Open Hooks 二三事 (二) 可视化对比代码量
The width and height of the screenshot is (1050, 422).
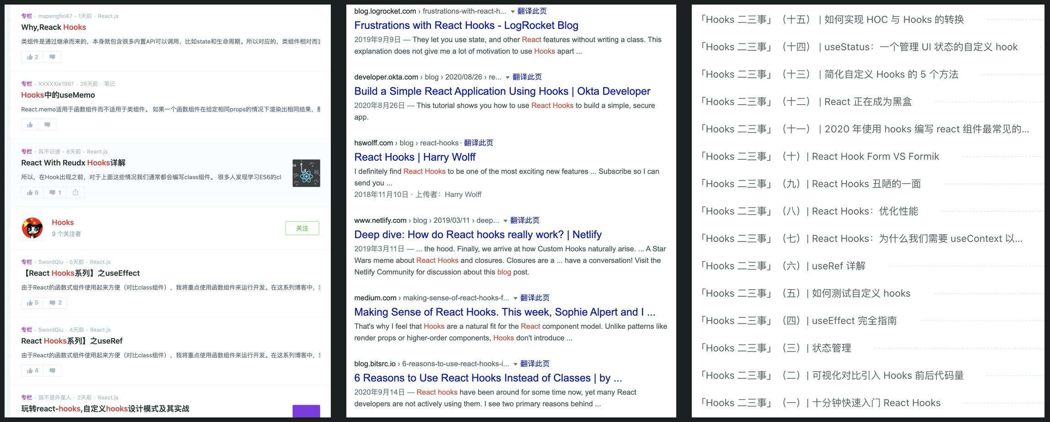click(x=832, y=375)
